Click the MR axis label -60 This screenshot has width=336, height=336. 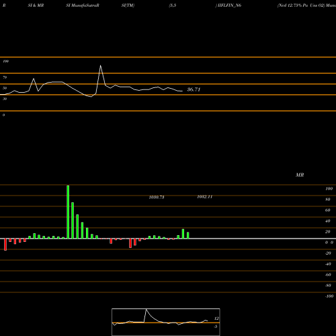(328, 275)
